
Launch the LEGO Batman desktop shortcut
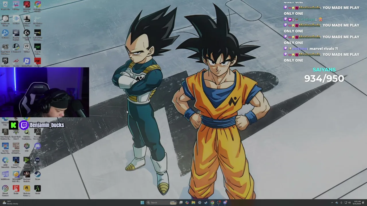coord(16,160)
